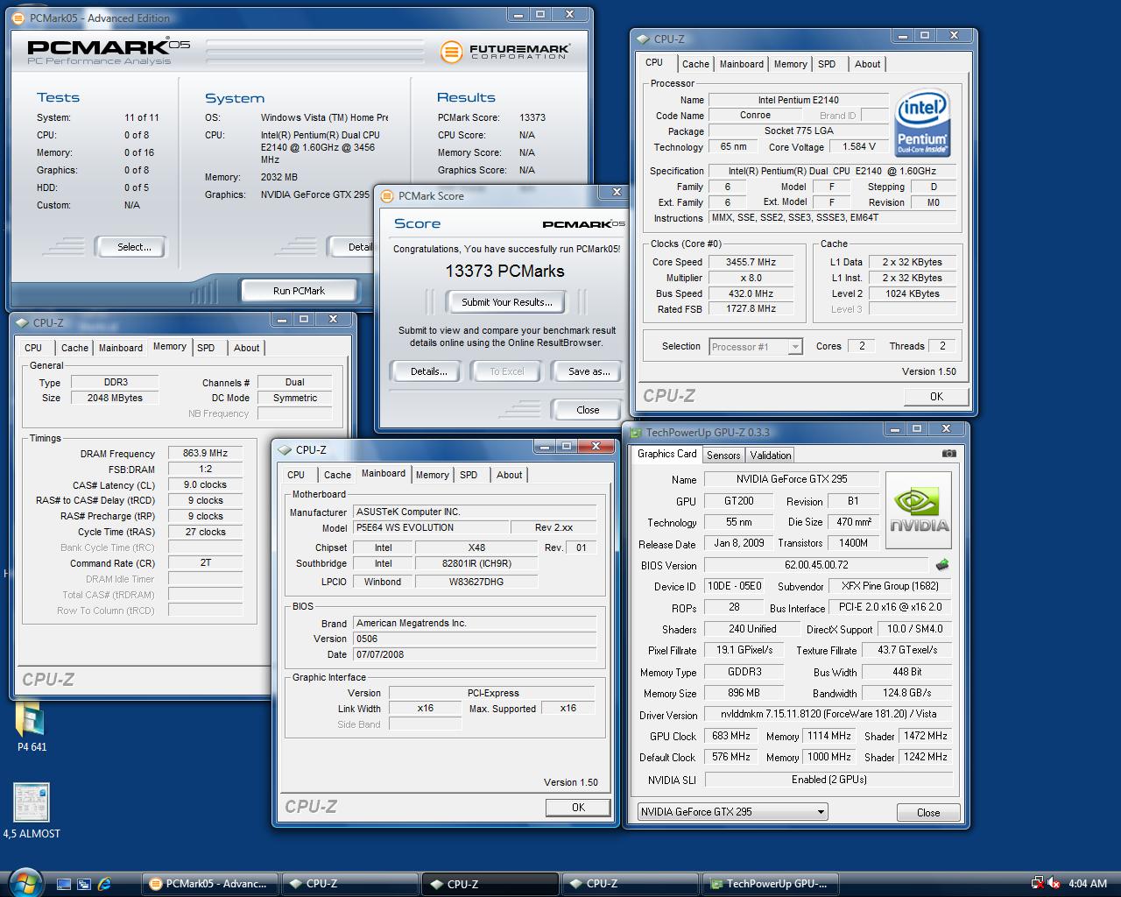Click the Intel Pentium logo in CPU-Z
The width and height of the screenshot is (1121, 897).
pos(923,124)
